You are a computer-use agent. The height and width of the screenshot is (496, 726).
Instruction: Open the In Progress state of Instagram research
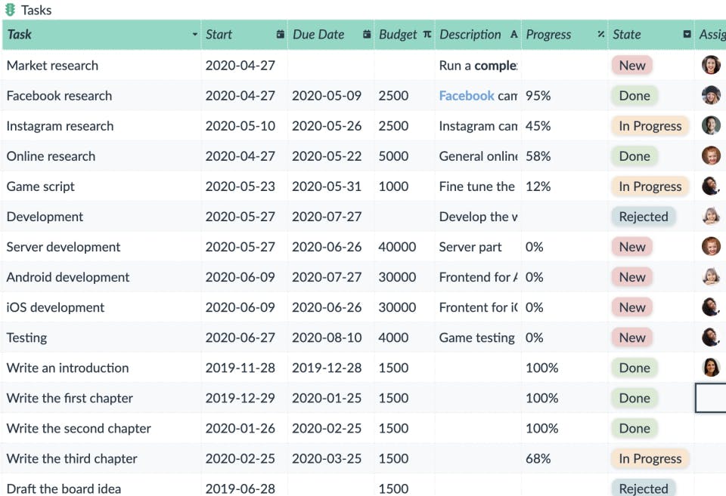pyautogui.click(x=650, y=126)
